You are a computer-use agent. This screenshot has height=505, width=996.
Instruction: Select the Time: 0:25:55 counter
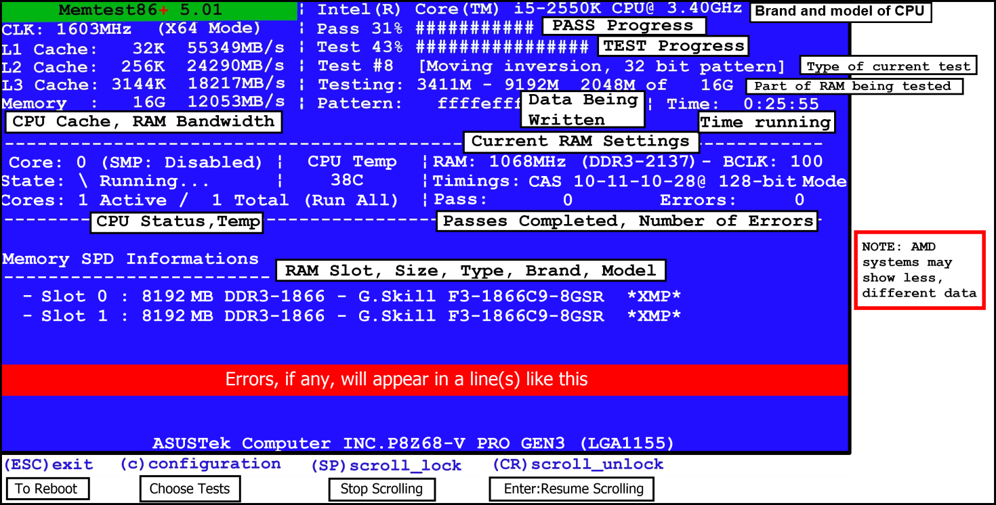pos(743,104)
